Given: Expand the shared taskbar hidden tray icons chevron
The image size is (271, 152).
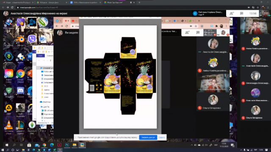Looking at the screenshot, I should pyautogui.click(x=192, y=145).
